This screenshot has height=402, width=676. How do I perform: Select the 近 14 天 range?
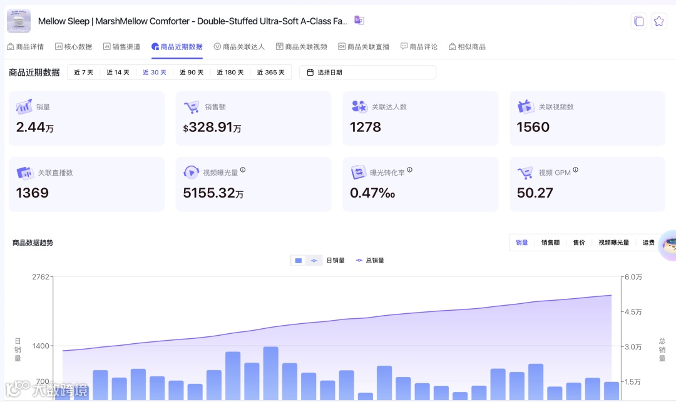[118, 73]
